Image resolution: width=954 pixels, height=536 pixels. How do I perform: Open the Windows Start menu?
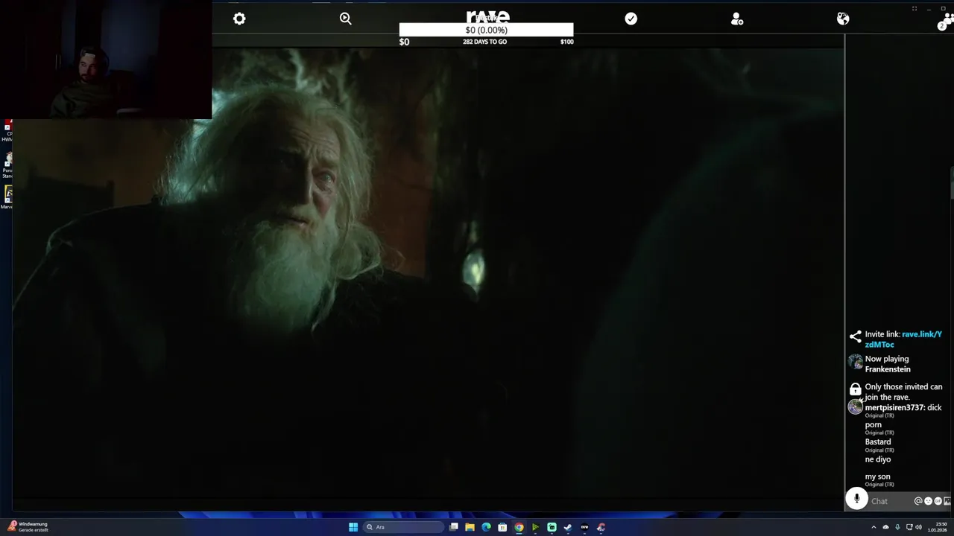click(353, 527)
